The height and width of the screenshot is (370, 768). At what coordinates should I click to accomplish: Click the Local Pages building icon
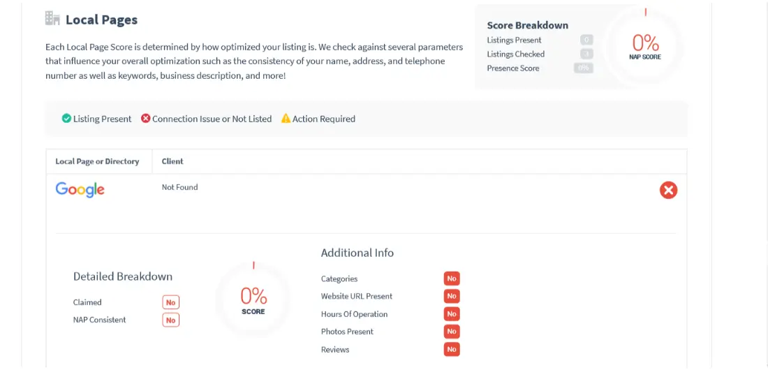coord(52,19)
